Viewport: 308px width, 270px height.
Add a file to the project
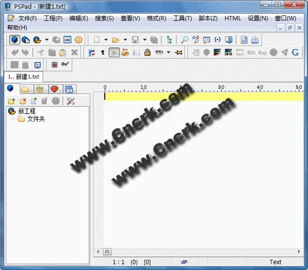pos(34,101)
